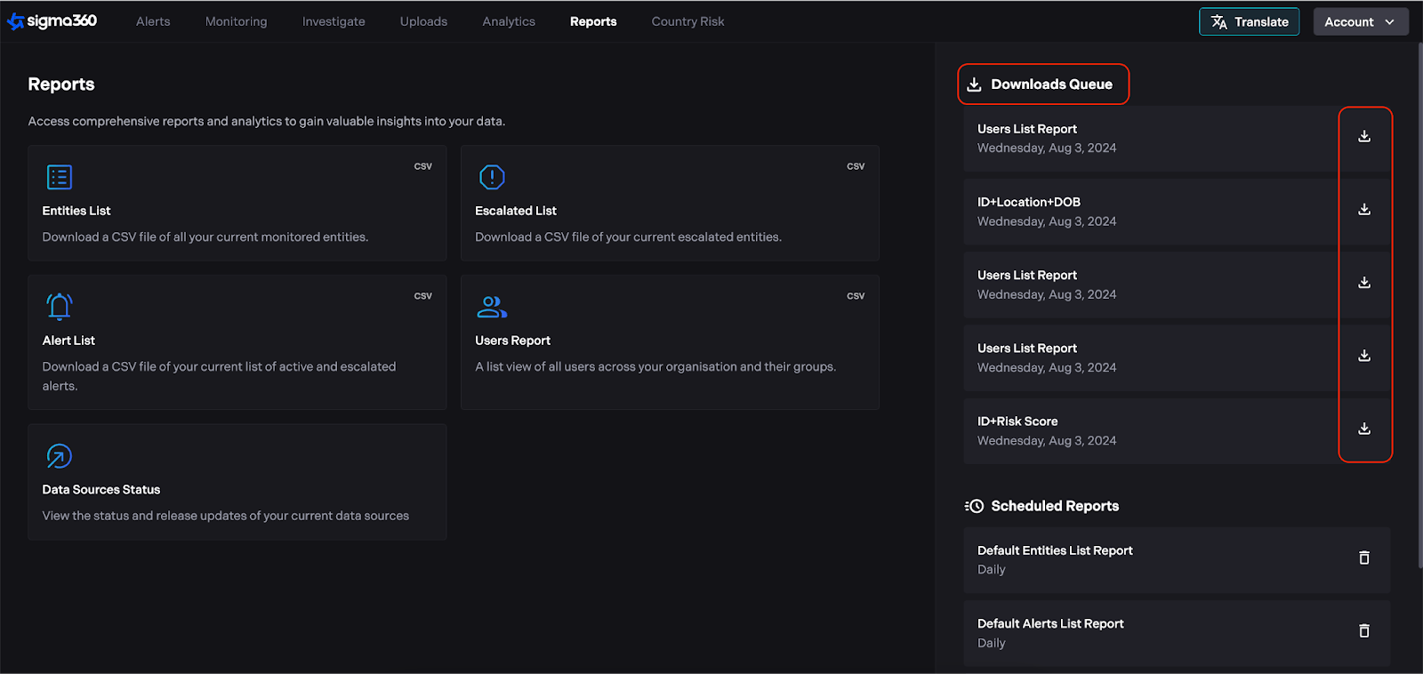
Task: Click the Escalated List warning icon
Action: (x=492, y=177)
